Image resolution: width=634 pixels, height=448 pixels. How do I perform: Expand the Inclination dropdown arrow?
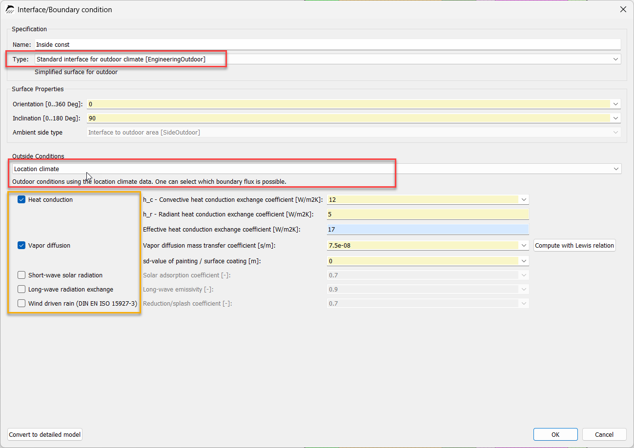click(x=615, y=118)
